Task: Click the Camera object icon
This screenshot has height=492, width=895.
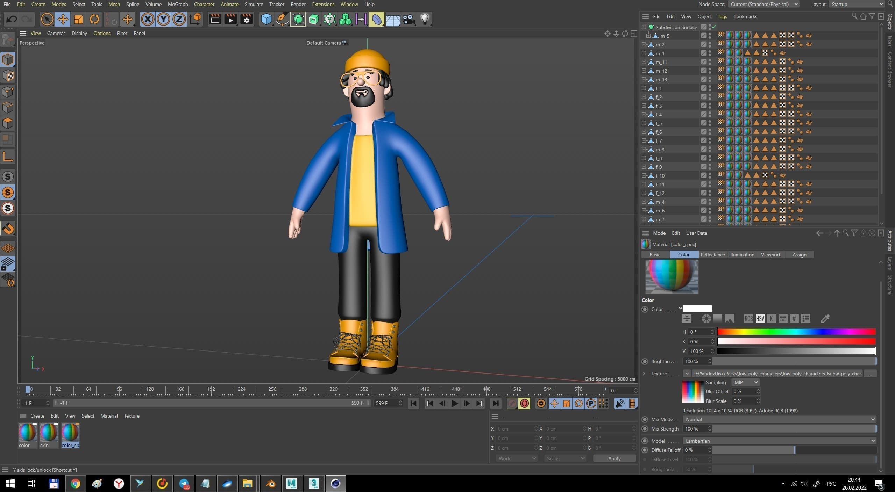Action: tap(409, 19)
